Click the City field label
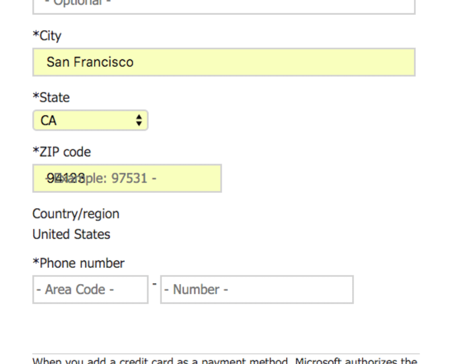This screenshot has width=451, height=364. tap(46, 35)
